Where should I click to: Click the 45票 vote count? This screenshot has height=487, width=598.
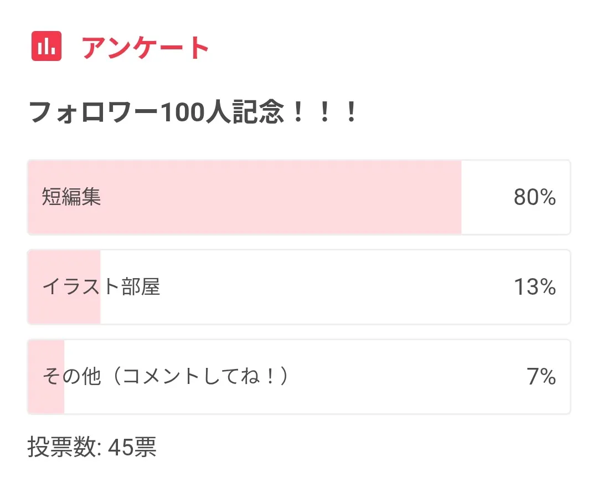[132, 447]
